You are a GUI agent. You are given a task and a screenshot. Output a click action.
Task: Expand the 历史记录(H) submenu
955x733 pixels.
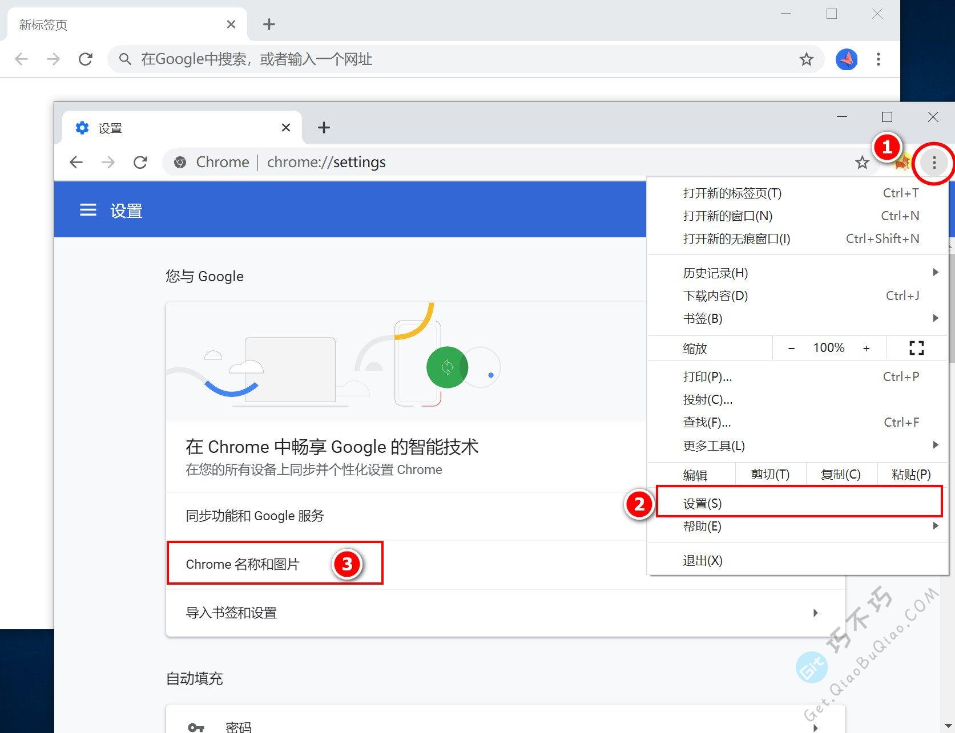point(798,273)
